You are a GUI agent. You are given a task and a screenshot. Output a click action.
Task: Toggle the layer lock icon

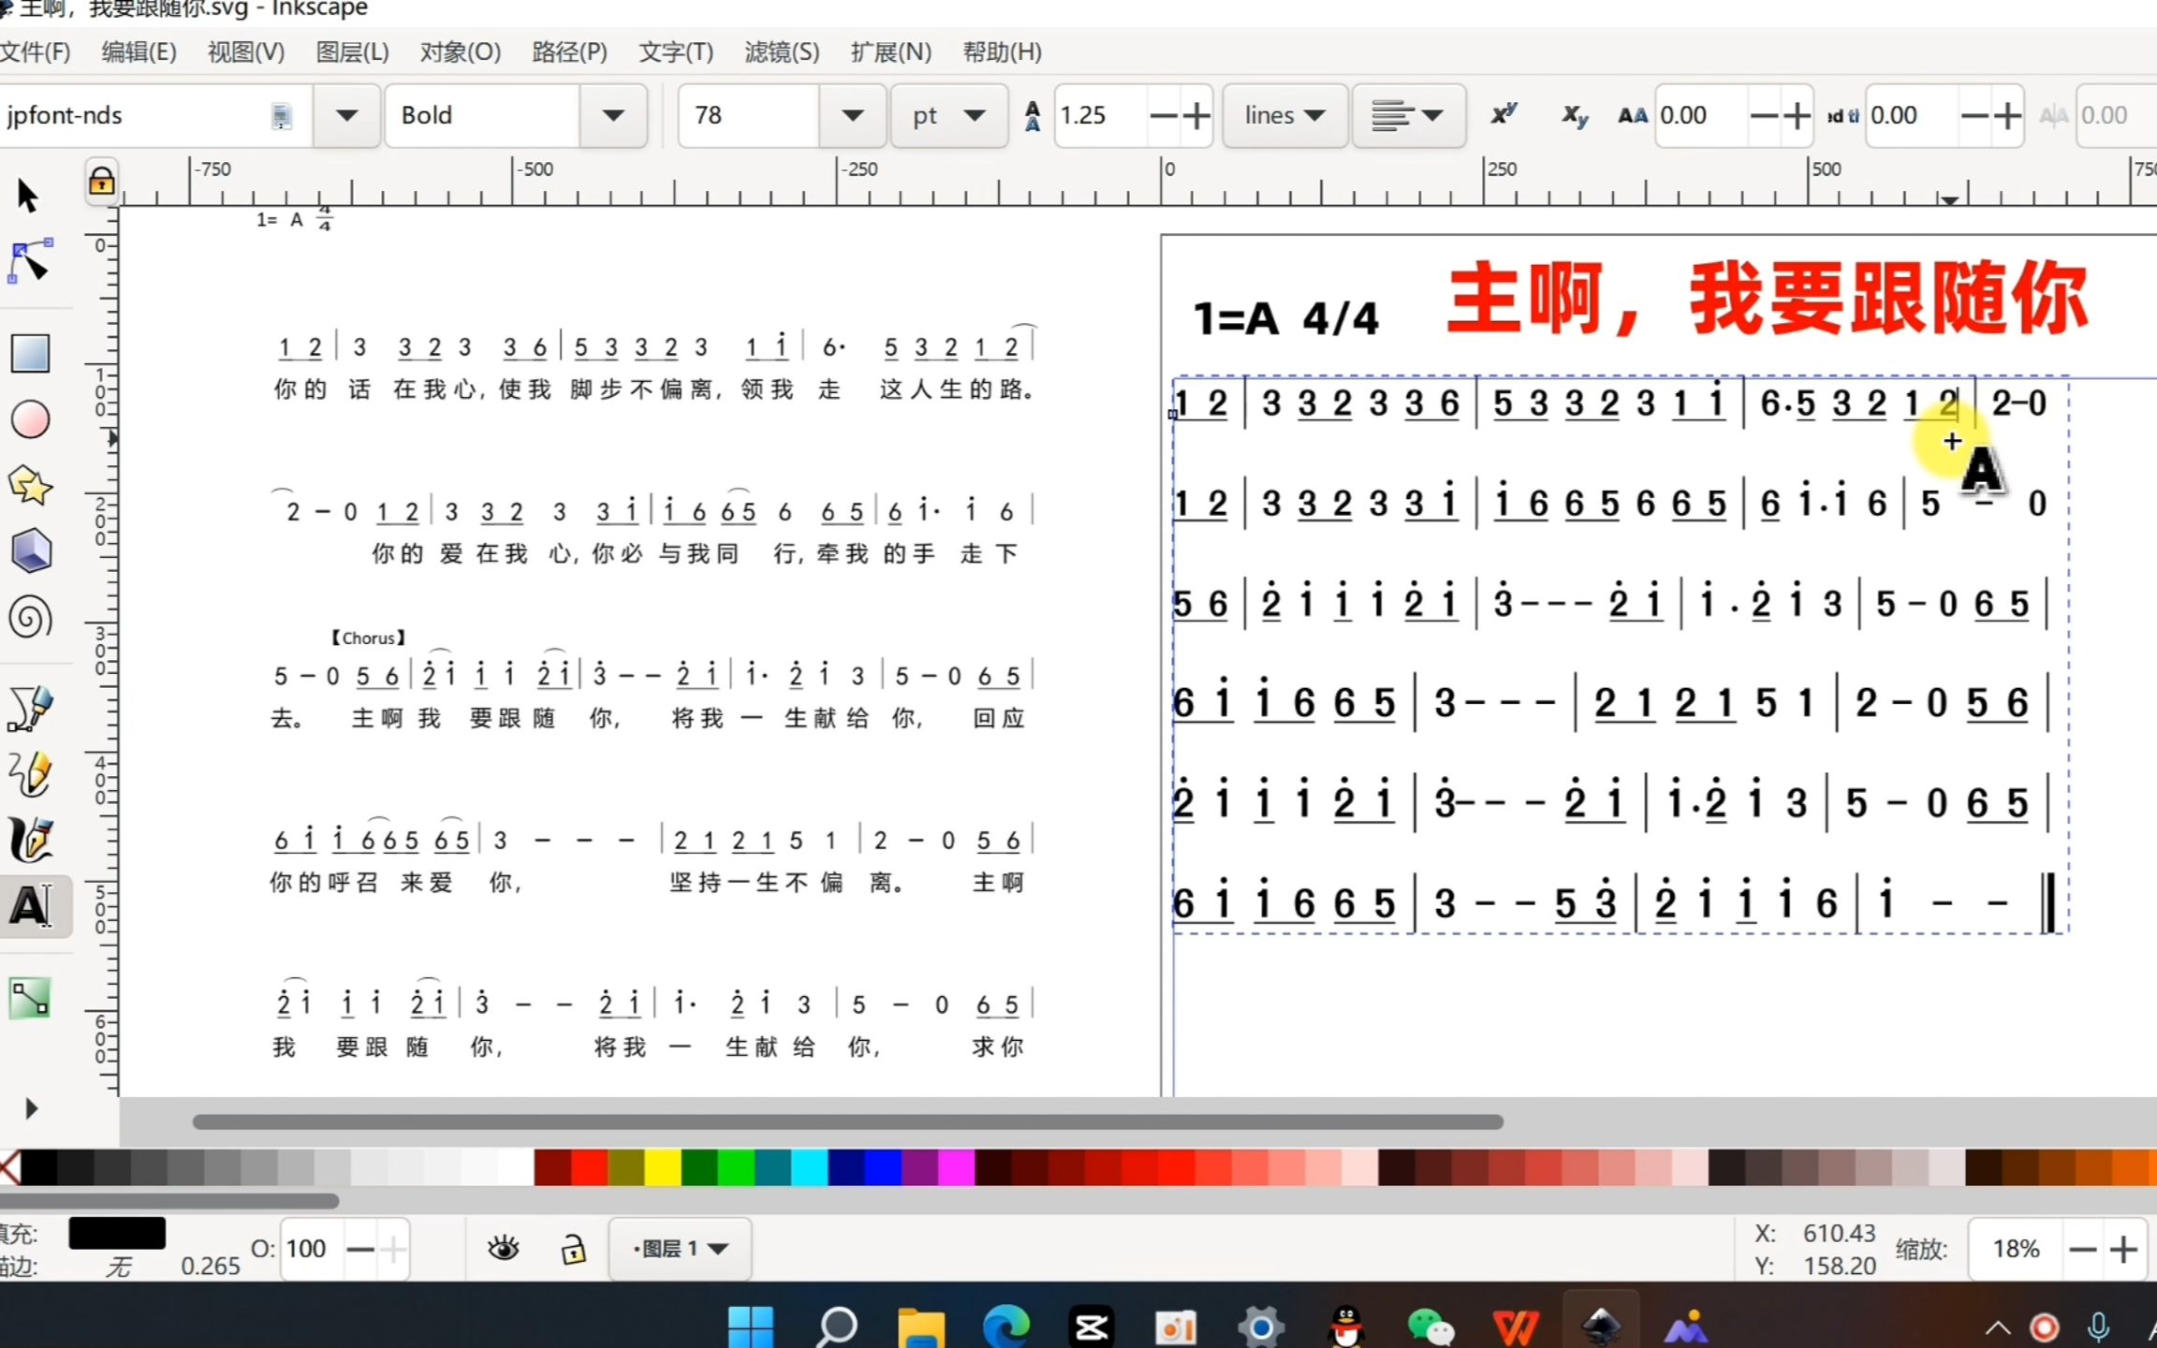pyautogui.click(x=573, y=1249)
